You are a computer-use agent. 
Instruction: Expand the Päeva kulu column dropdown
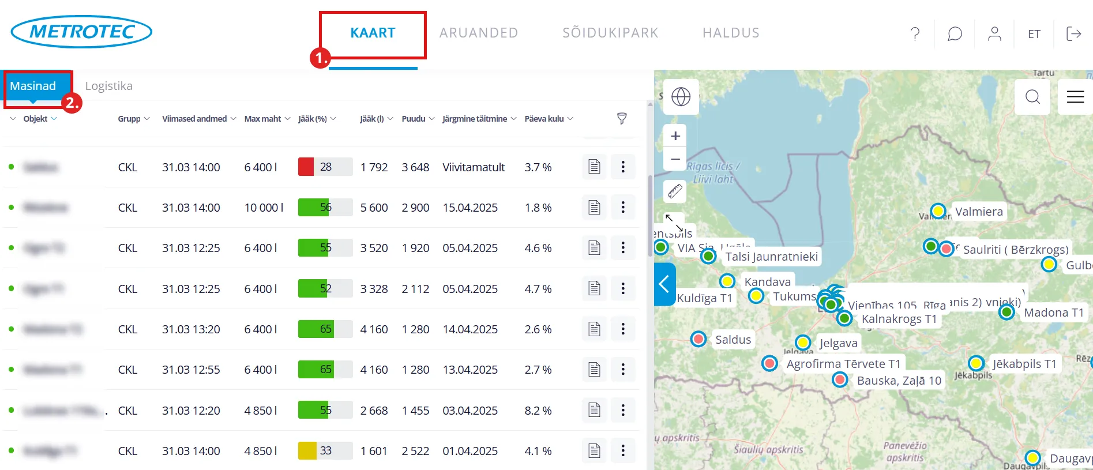coord(570,119)
